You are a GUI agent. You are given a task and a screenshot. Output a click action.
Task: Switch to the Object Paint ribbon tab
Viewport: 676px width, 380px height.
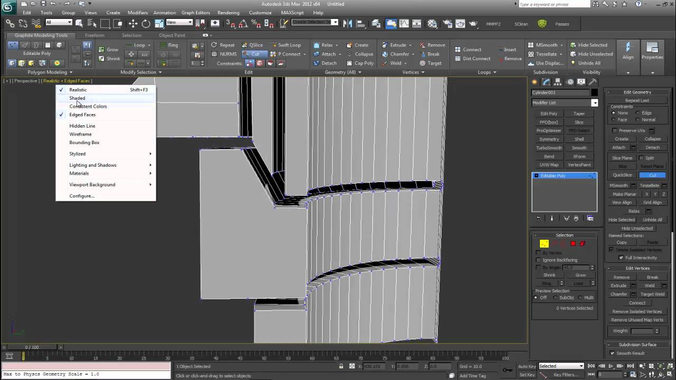172,35
